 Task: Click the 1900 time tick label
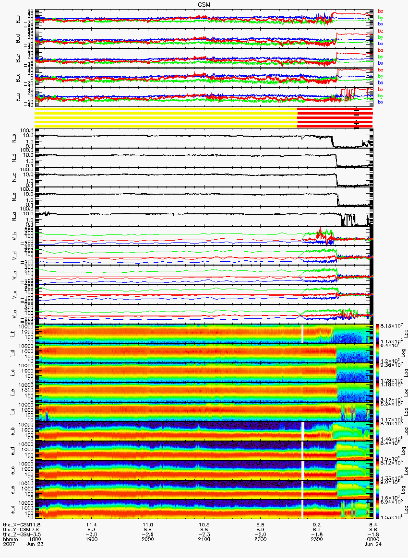click(92, 539)
